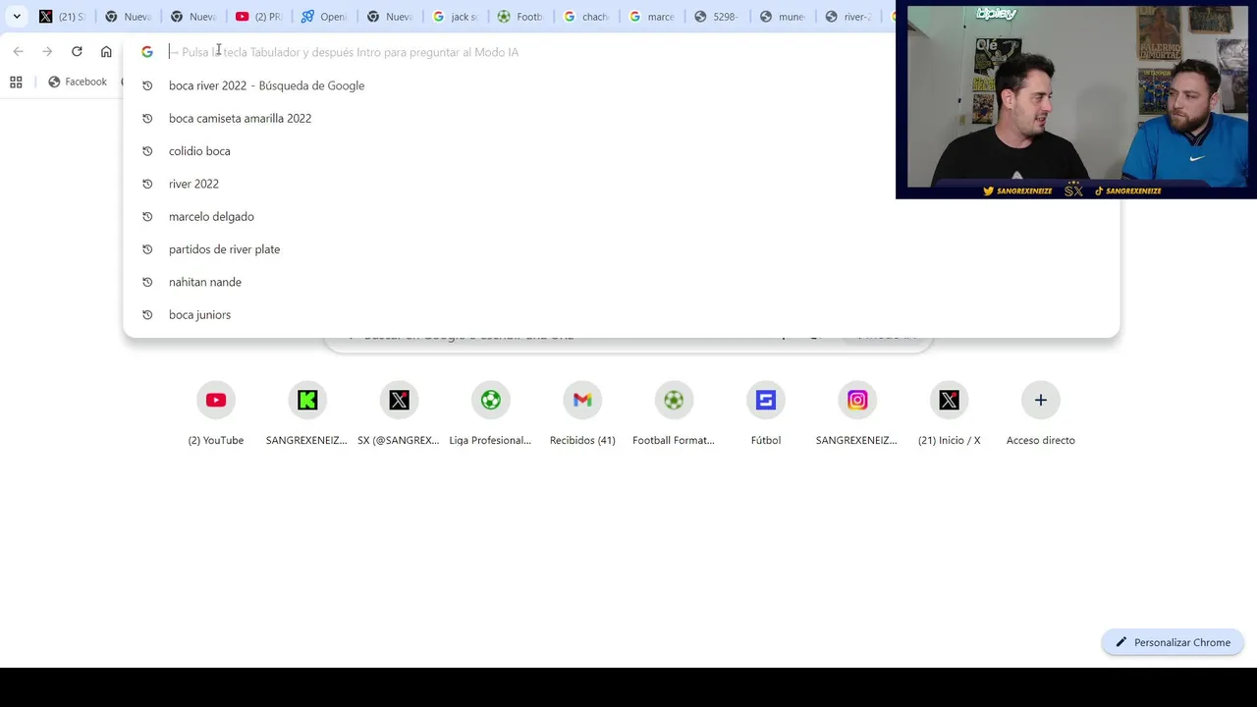The height and width of the screenshot is (707, 1257).
Task: Select suggestion colidio boca
Action: pos(621,151)
